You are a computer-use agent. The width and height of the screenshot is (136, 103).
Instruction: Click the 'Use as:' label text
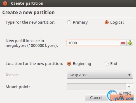pos(12,75)
